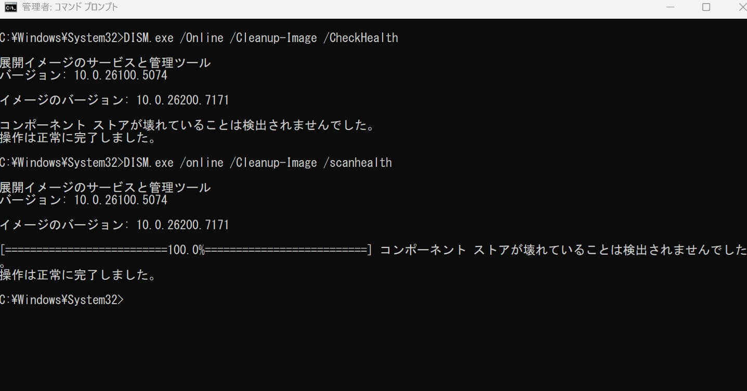Click the DISM /CheckHealth command line
This screenshot has height=391, width=747.
(x=199, y=38)
